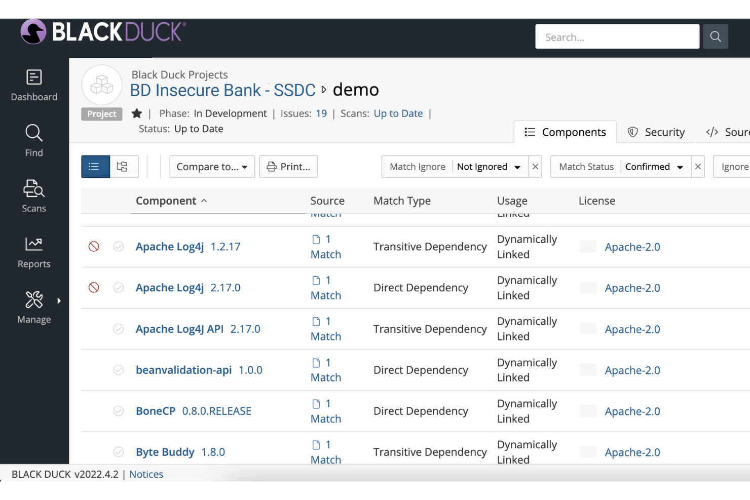The height and width of the screenshot is (500, 750).
Task: Click license swatch for Log4J API row
Action: click(588, 329)
